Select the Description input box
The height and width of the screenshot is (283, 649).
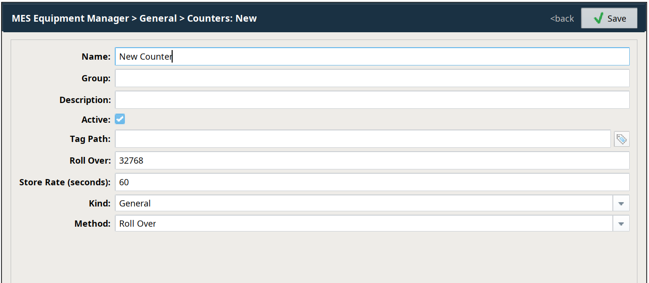372,100
